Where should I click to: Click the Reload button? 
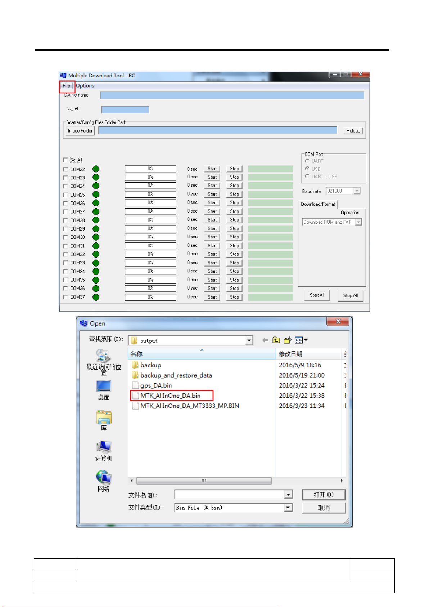pos(353,131)
